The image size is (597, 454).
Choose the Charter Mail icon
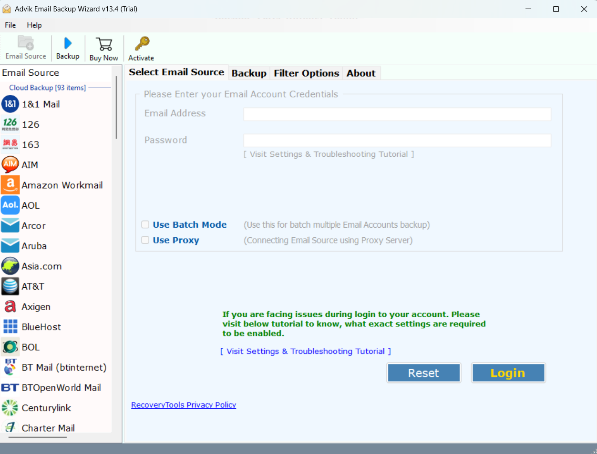point(10,427)
